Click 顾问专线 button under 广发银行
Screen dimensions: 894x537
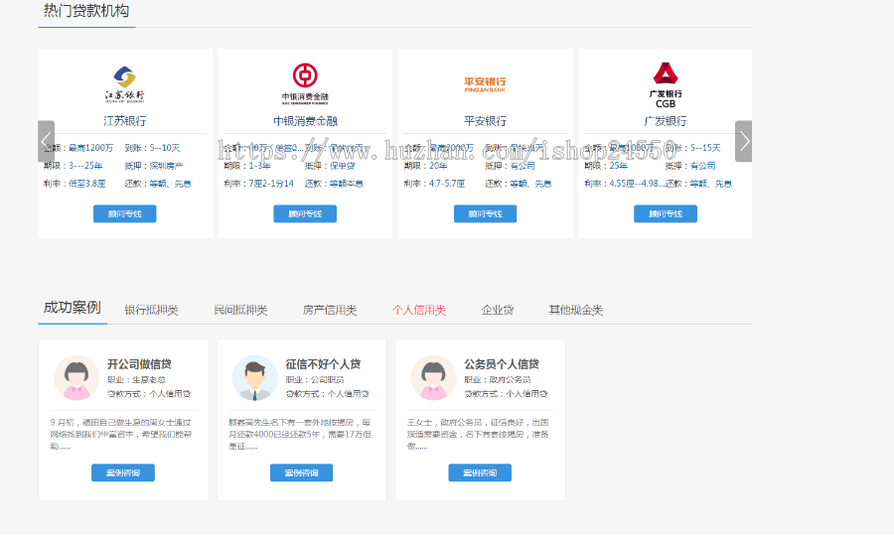[x=666, y=214]
